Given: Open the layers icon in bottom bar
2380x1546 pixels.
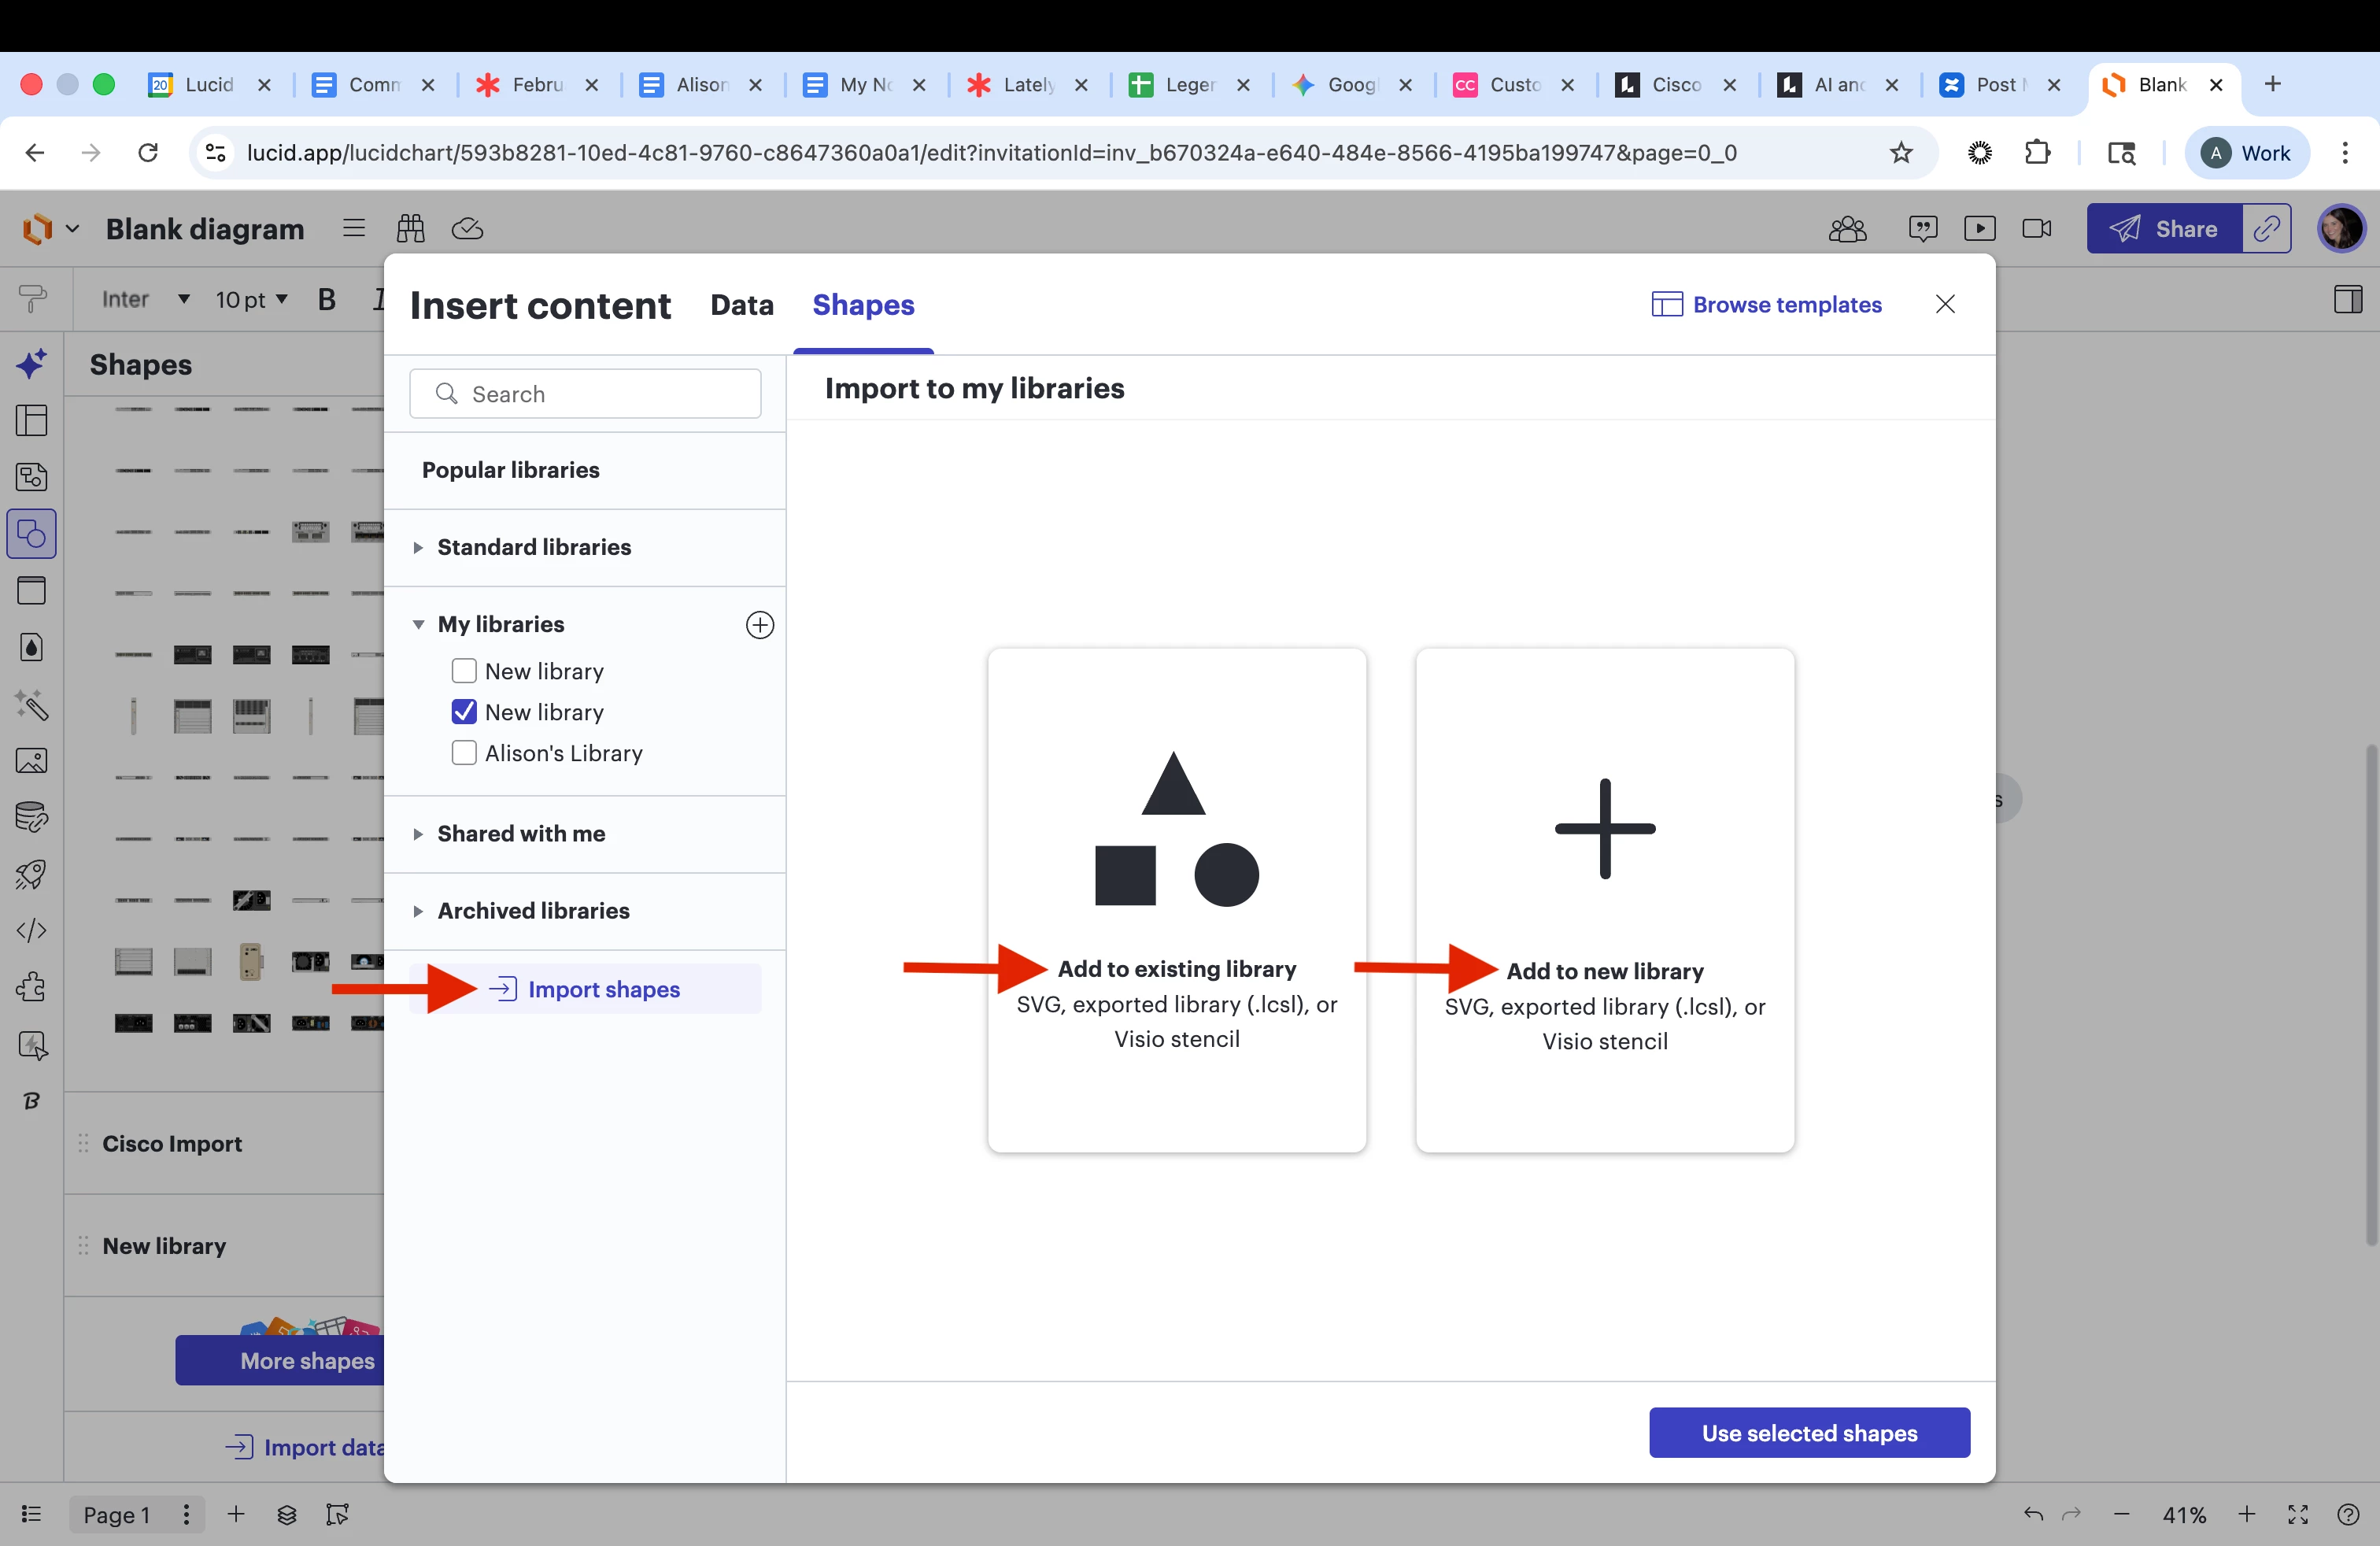Looking at the screenshot, I should point(287,1515).
